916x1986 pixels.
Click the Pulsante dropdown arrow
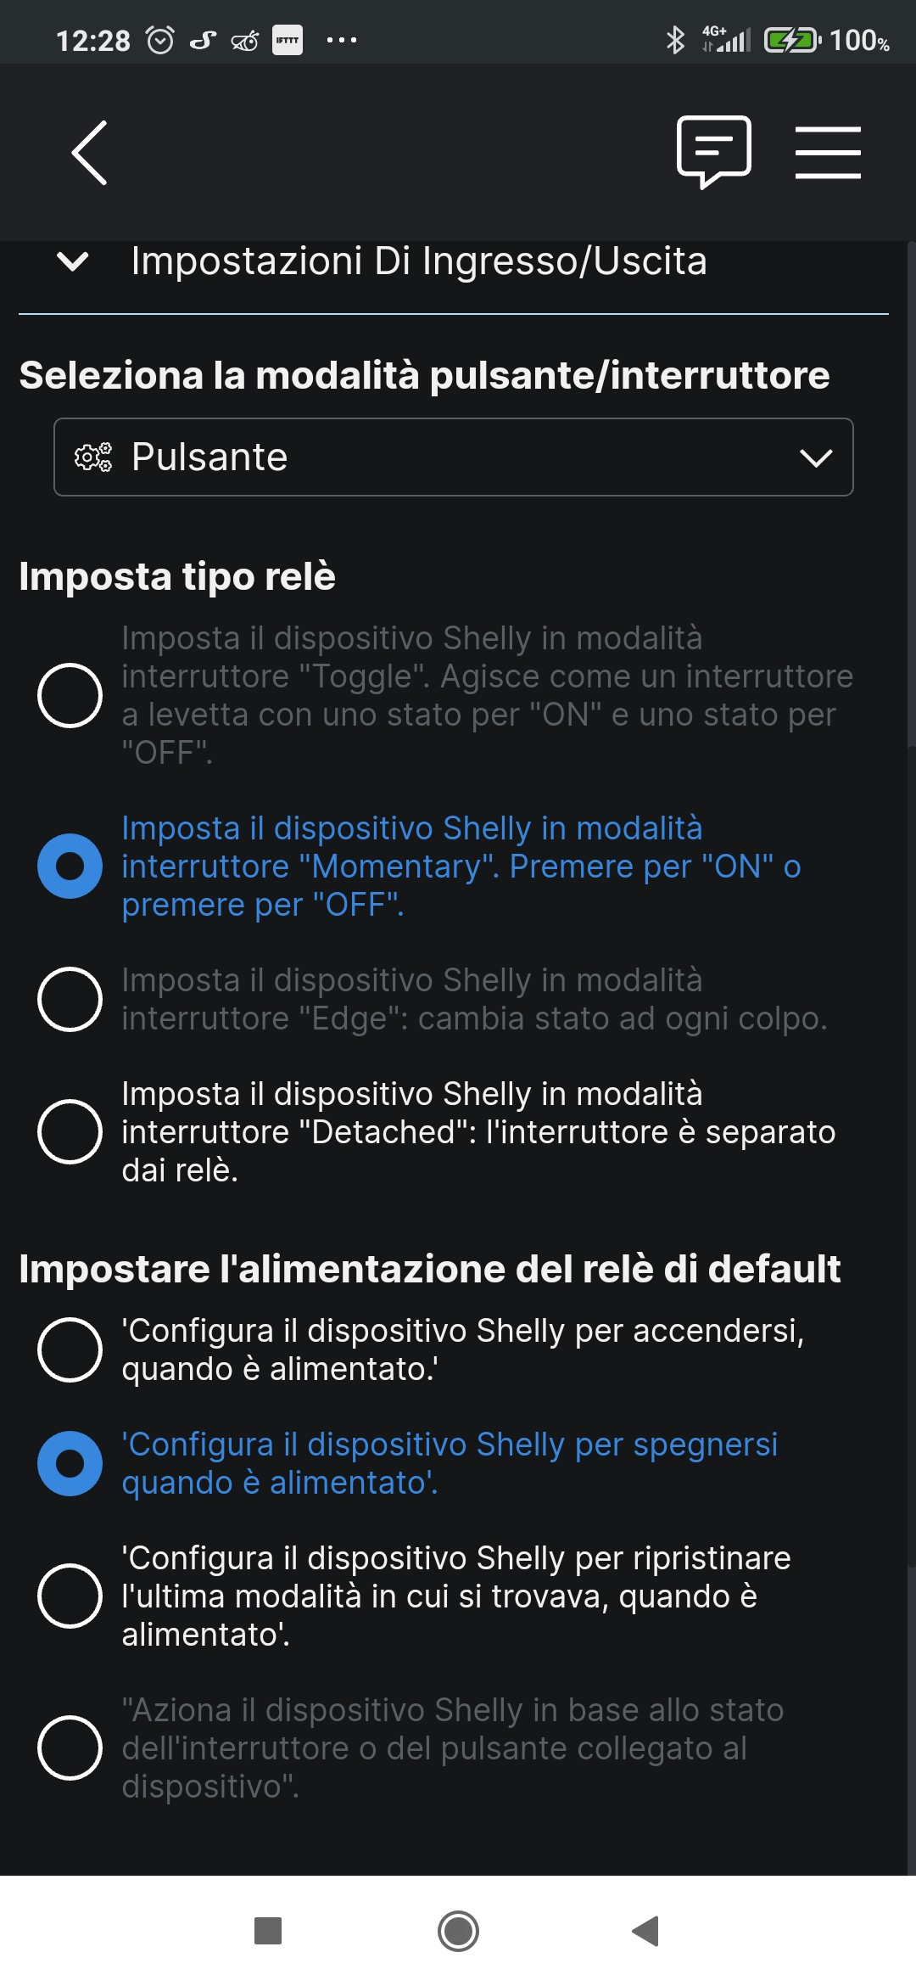(816, 458)
